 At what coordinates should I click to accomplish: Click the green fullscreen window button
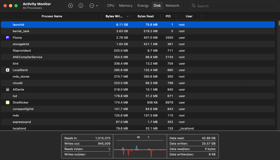point(16,6)
